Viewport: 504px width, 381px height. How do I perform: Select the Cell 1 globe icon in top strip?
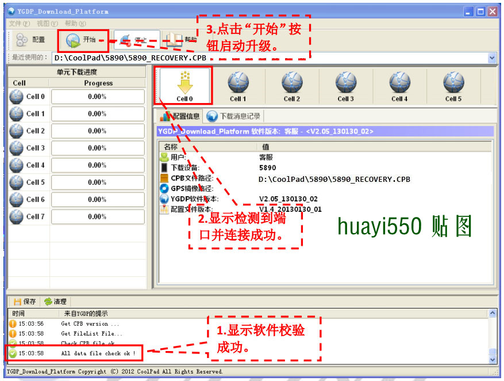coord(238,82)
